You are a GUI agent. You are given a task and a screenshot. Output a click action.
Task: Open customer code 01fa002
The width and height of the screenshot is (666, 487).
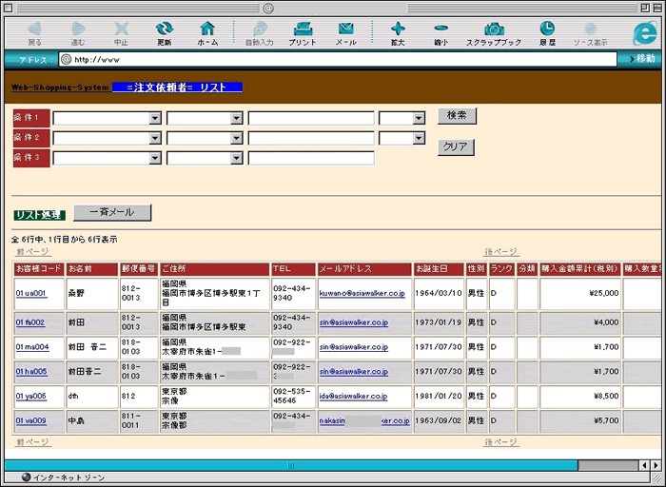30,322
